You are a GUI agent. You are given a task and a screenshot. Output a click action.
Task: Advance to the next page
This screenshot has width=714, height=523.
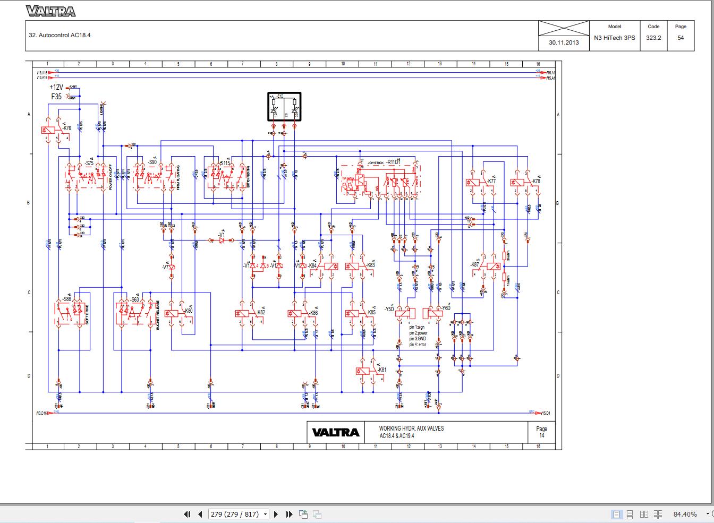[x=276, y=514]
